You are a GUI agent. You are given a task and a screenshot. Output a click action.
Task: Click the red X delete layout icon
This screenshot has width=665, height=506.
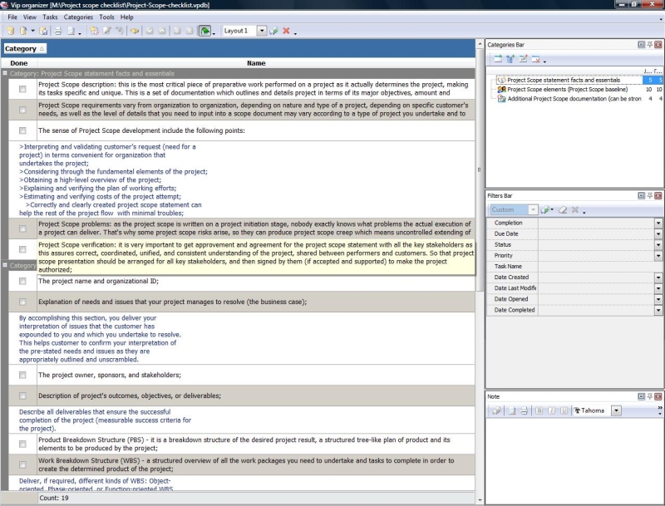[x=286, y=31]
